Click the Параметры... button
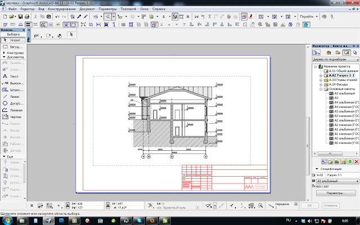The width and height of the screenshot is (360, 225). [x=336, y=193]
